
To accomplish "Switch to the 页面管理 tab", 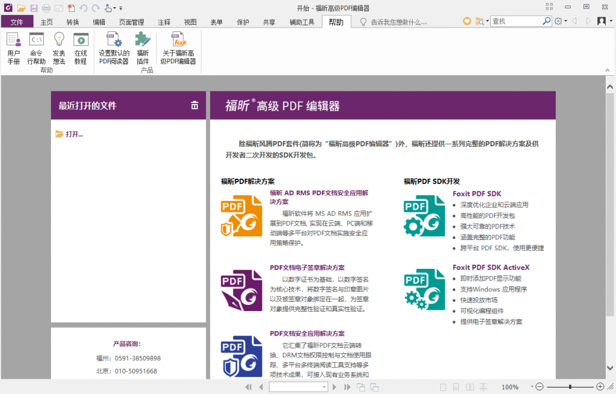I will [132, 22].
